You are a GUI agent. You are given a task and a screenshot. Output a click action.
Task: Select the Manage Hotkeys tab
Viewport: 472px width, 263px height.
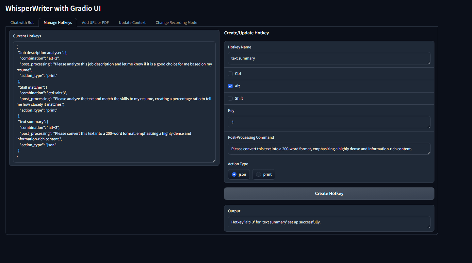pyautogui.click(x=58, y=23)
